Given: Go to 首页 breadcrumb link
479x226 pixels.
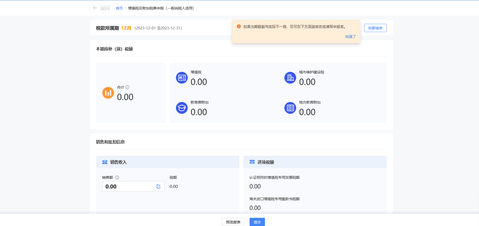Looking at the screenshot, I should 119,8.
